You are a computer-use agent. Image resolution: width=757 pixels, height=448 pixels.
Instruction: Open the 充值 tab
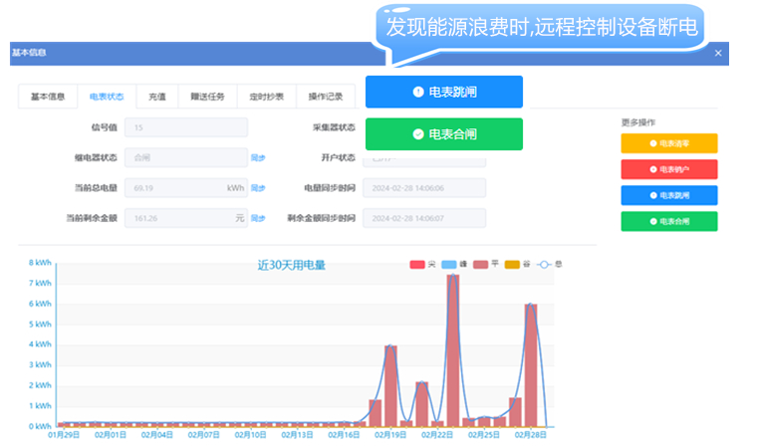pos(157,98)
